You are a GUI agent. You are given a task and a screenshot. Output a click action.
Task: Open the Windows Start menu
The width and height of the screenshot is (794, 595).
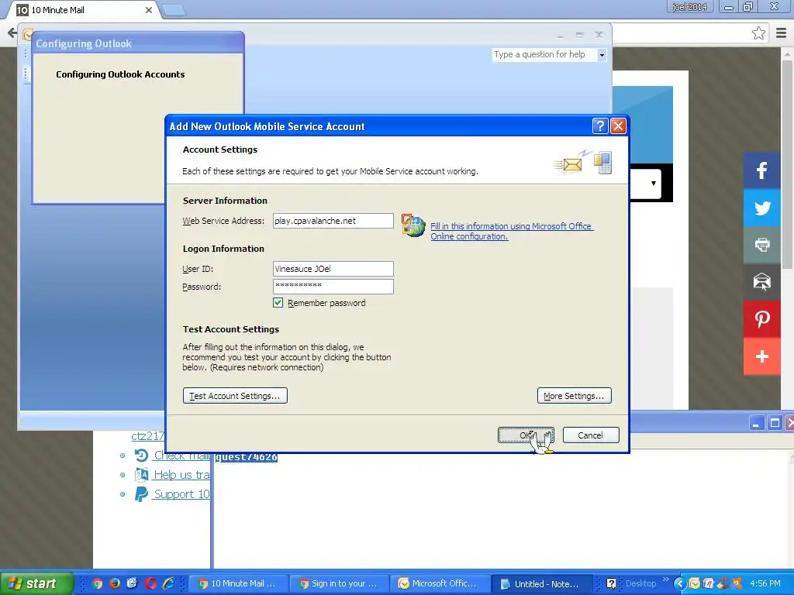(x=36, y=583)
